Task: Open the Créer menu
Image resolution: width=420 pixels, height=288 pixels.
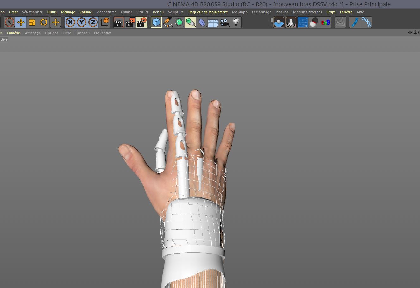Action: 14,12
